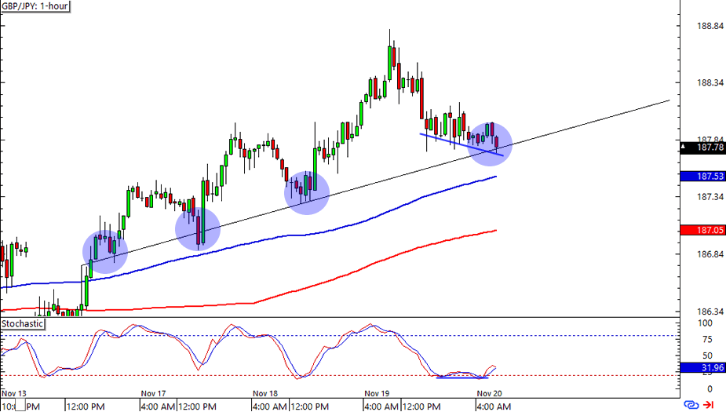Select the Stochastic indicator label
The width and height of the screenshot is (726, 412).
[22, 323]
